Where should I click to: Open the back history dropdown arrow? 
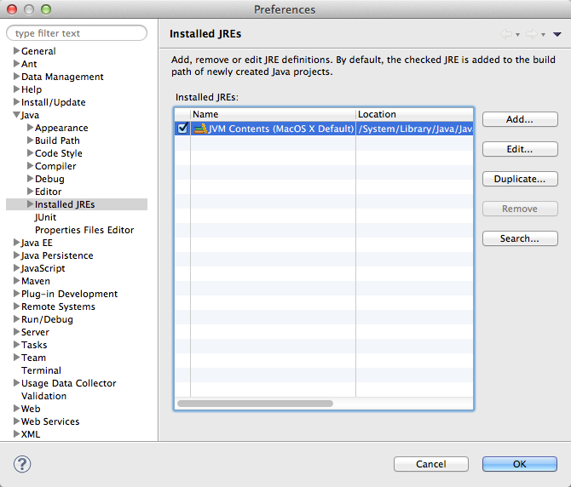(517, 35)
